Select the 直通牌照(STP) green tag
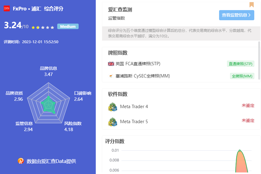261x174 pixels. 240,64
